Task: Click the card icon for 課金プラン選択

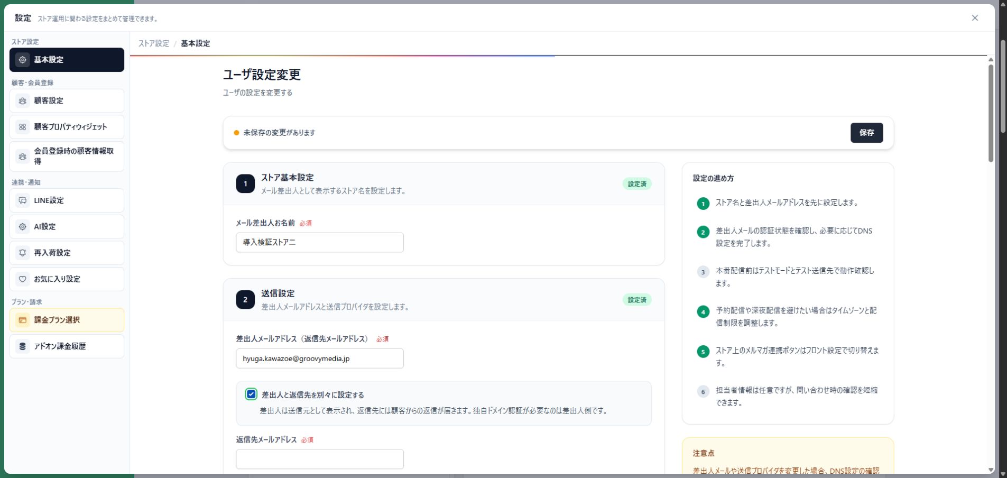Action: [x=22, y=320]
